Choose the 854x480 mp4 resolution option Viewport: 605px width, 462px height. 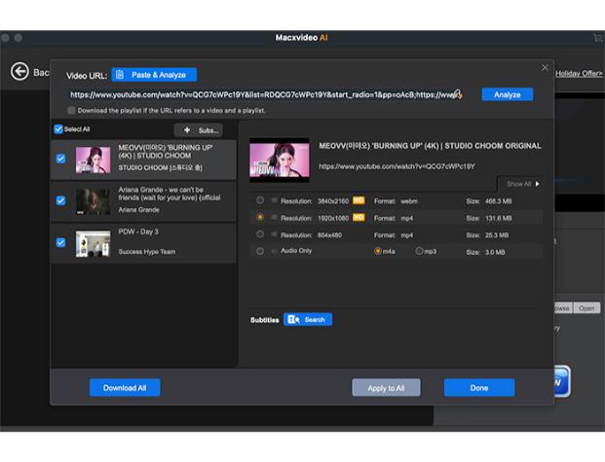point(260,234)
